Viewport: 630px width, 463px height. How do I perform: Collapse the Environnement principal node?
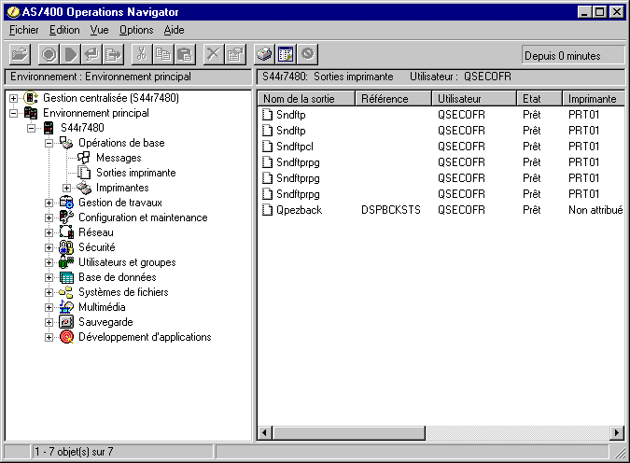click(13, 113)
